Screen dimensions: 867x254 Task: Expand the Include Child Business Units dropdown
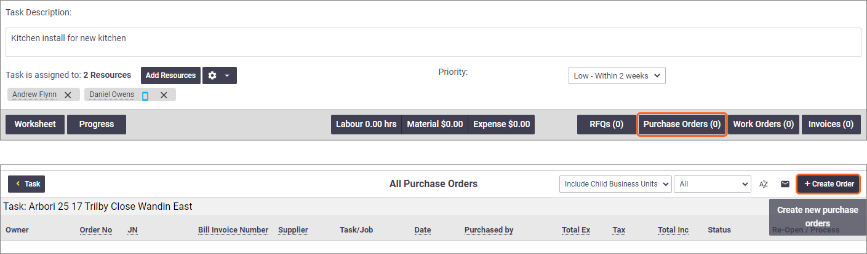(615, 184)
